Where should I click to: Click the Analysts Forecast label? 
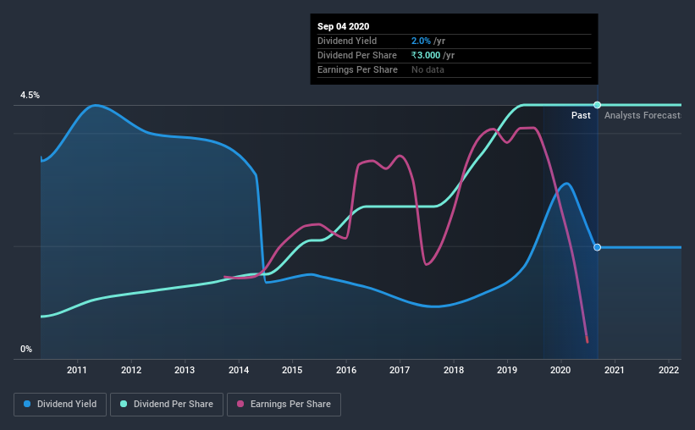[643, 116]
